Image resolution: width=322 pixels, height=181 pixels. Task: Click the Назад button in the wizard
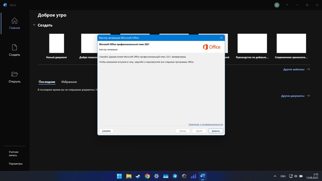(x=183, y=131)
